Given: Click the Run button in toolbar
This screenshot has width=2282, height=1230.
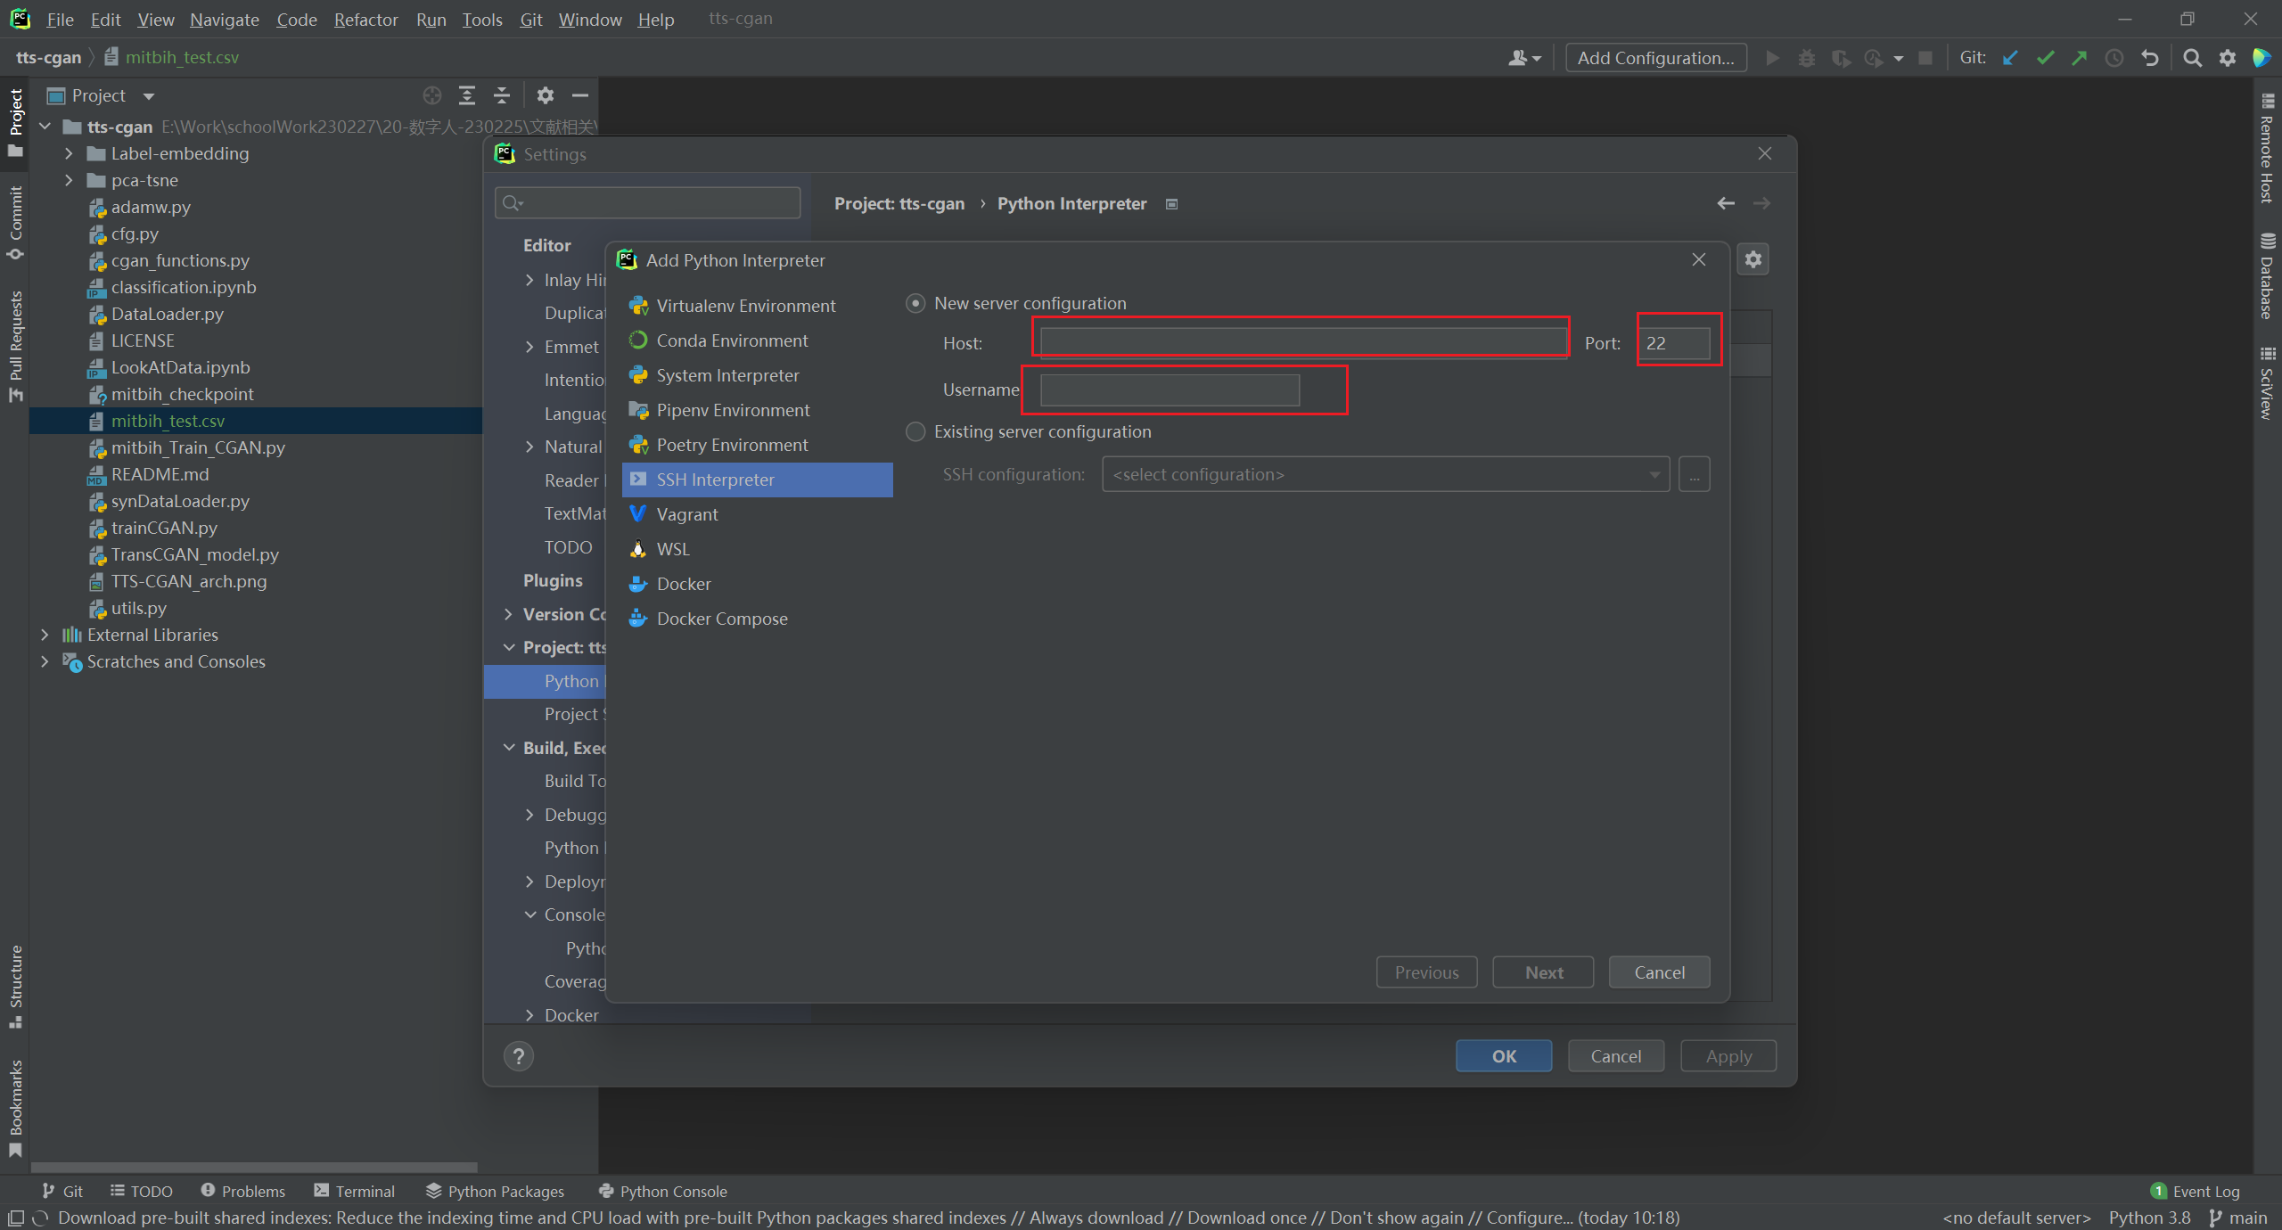Looking at the screenshot, I should click(x=1773, y=58).
